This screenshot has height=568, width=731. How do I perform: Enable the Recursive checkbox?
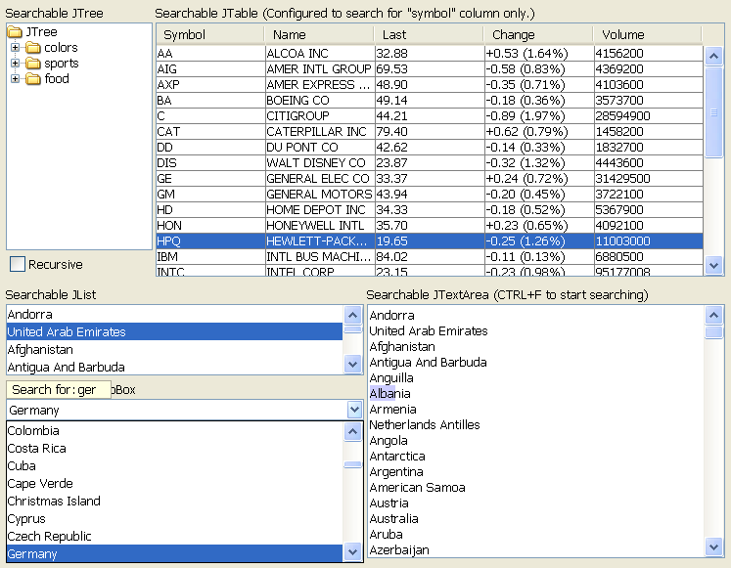18,264
